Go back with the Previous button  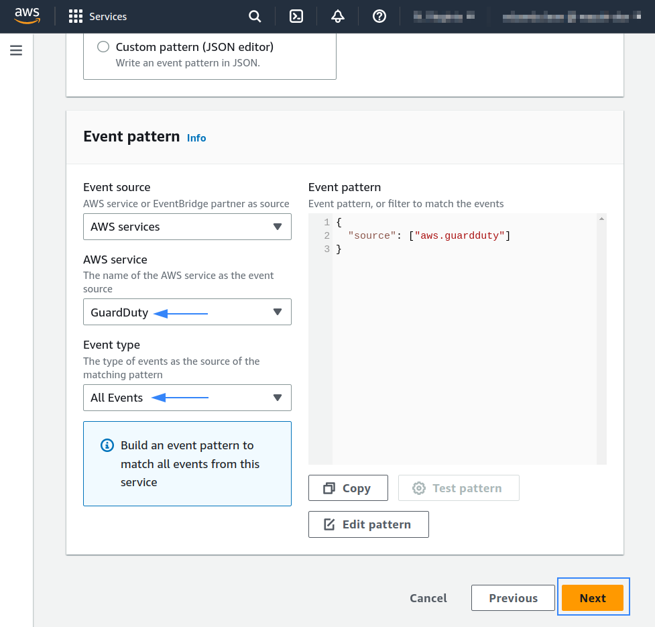pos(513,598)
